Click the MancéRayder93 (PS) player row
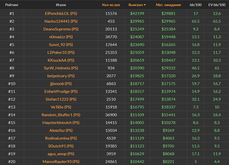The image size is (229, 165). pyautogui.click(x=61, y=162)
